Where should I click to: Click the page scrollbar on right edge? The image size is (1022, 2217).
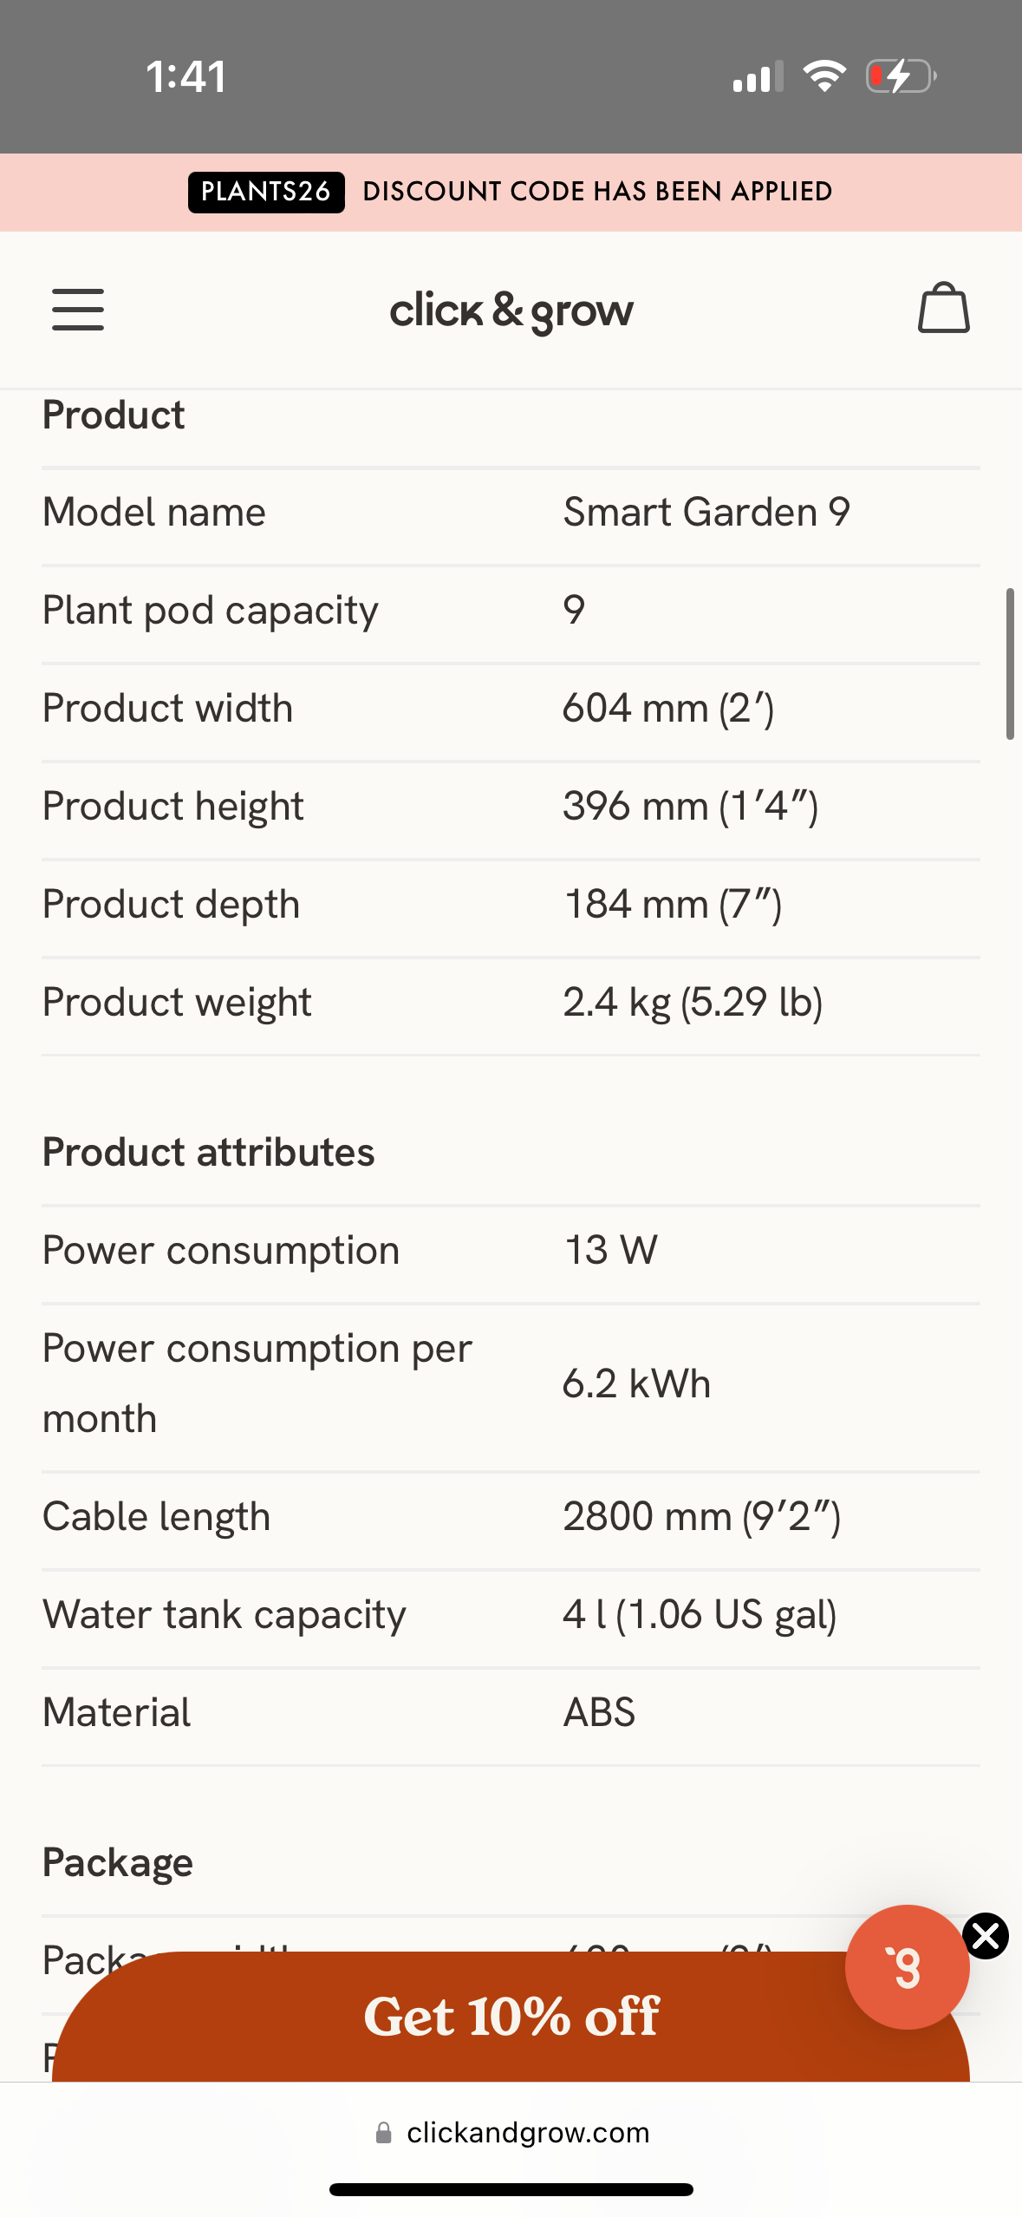pyautogui.click(x=1009, y=664)
